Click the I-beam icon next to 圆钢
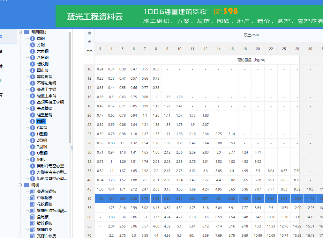 coord(32,39)
